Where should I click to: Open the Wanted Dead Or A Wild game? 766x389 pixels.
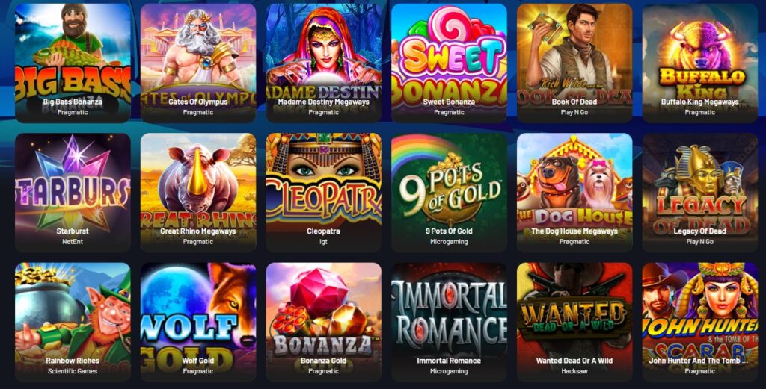tap(574, 322)
